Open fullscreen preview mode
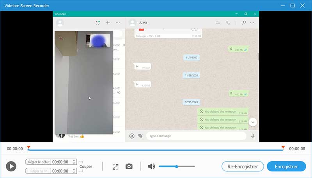The image size is (312, 178). point(115,167)
